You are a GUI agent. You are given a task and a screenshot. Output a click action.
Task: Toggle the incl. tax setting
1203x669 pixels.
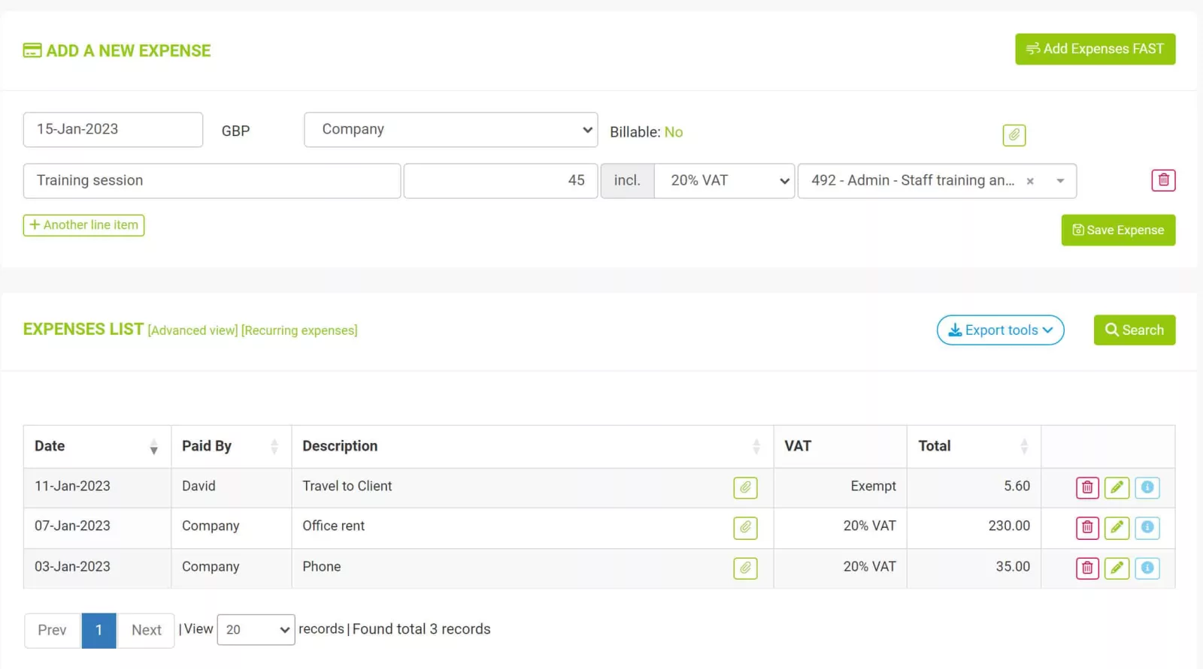627,180
